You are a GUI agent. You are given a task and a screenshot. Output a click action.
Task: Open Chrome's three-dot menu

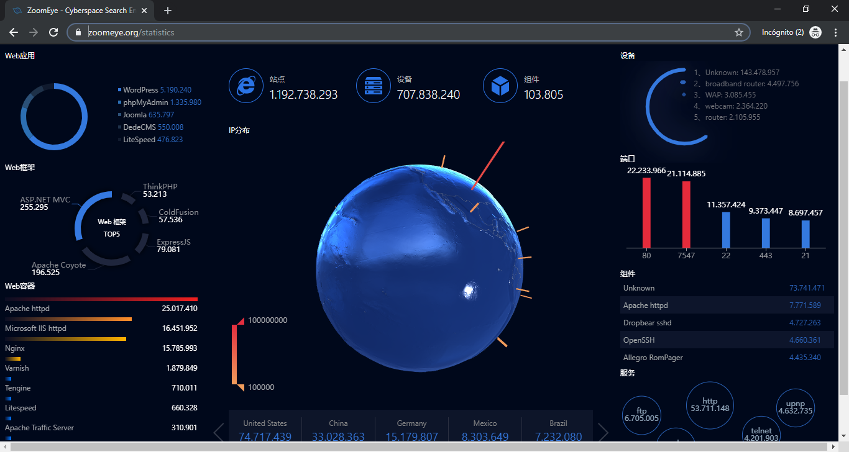pyautogui.click(x=835, y=32)
